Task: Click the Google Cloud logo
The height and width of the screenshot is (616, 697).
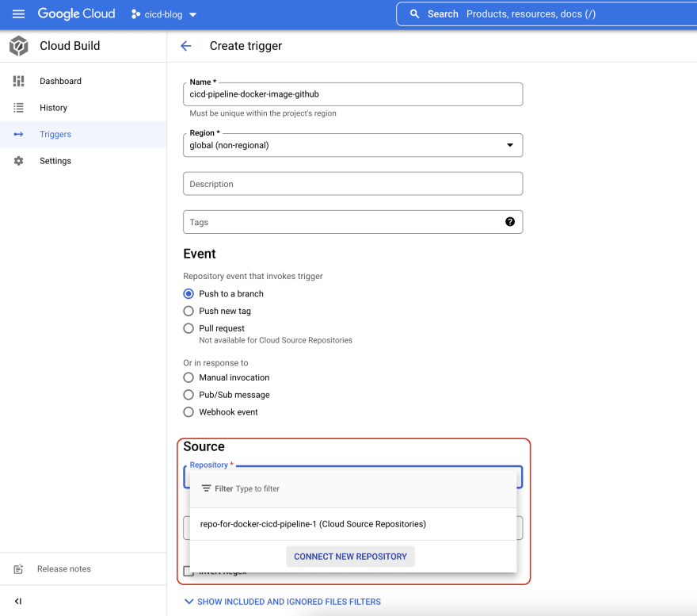Action: pyautogui.click(x=76, y=13)
